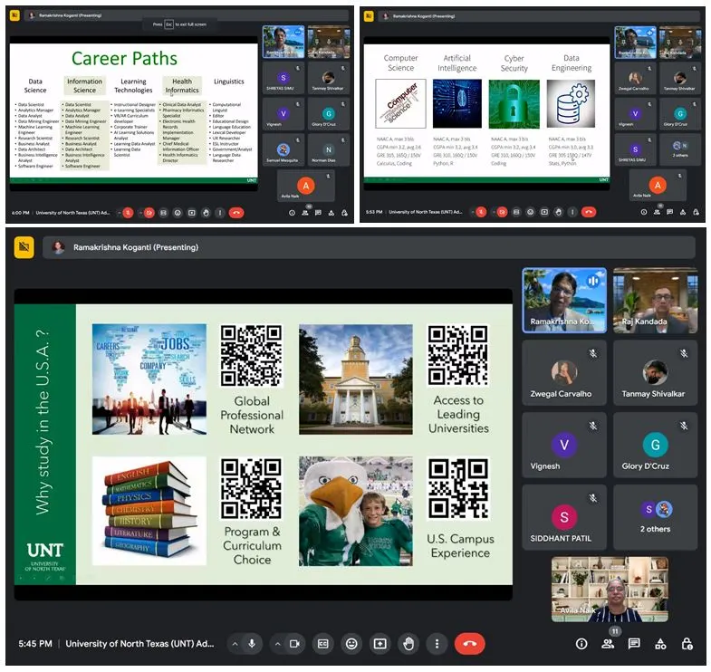Click Present now in the 5:45 PM meeting
Viewport: 711px width, 672px height.
click(380, 643)
